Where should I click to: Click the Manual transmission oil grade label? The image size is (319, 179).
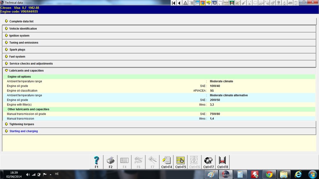point(26,114)
